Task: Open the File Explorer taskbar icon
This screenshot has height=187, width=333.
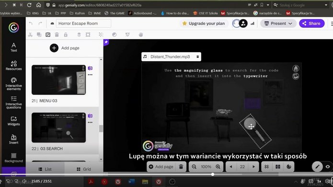Action: [145, 182]
